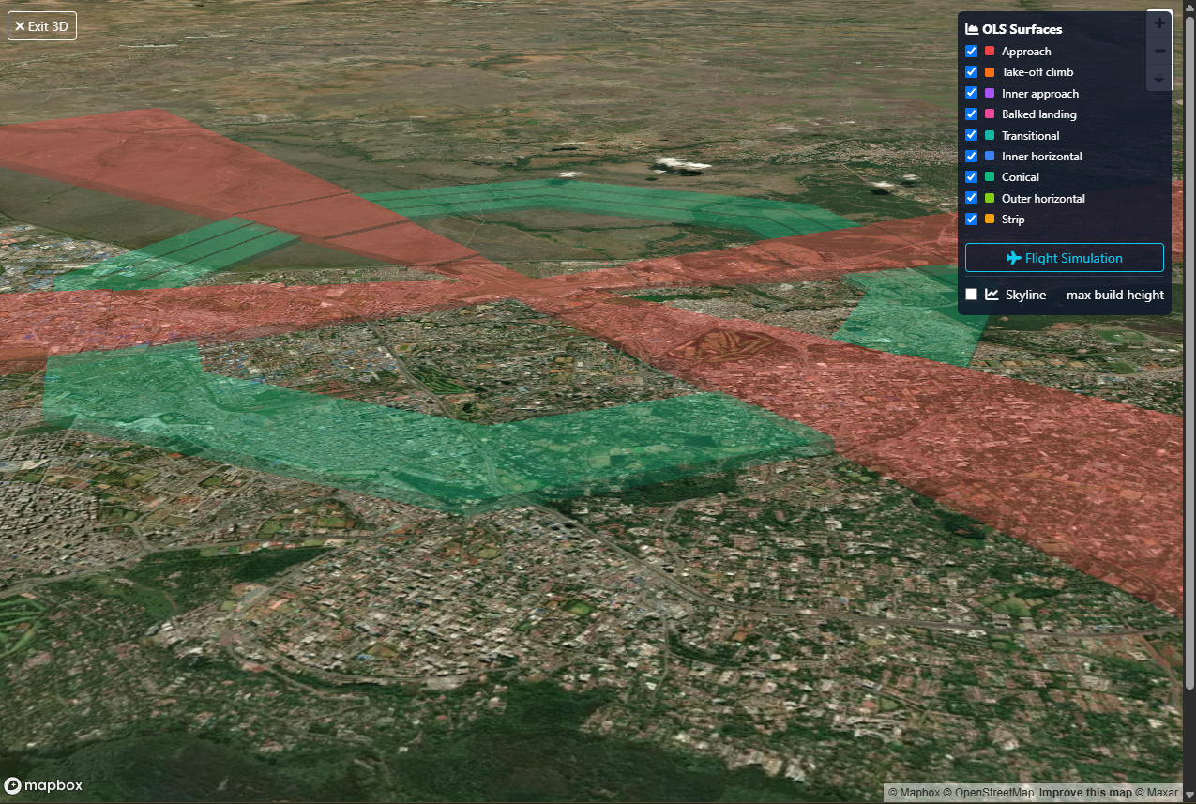Uncheck the Strip surface checkbox

coord(972,219)
